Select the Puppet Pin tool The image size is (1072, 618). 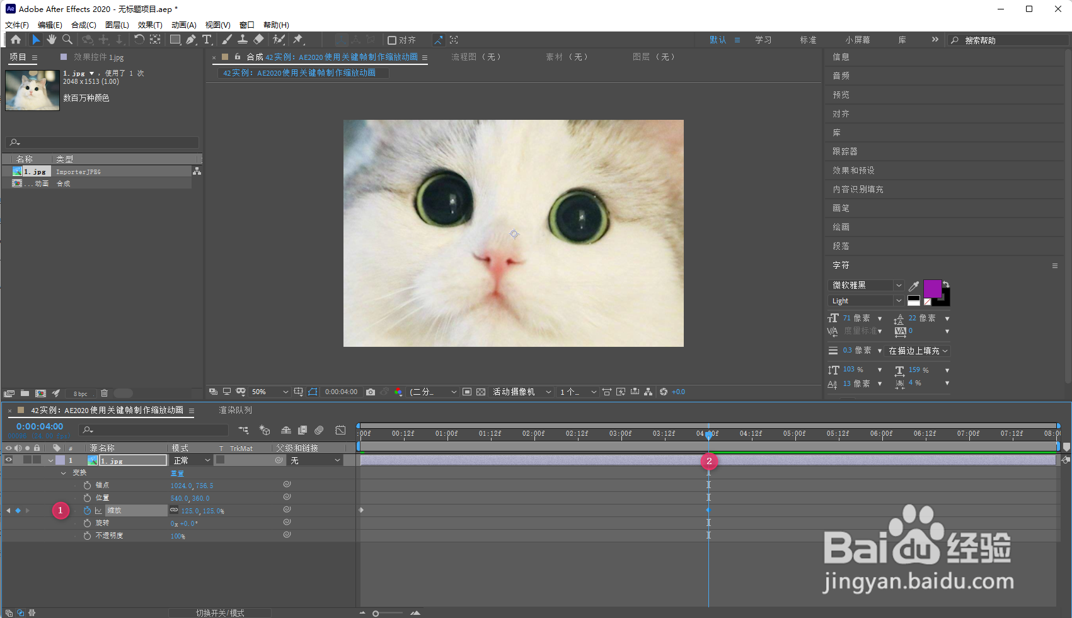click(x=298, y=40)
